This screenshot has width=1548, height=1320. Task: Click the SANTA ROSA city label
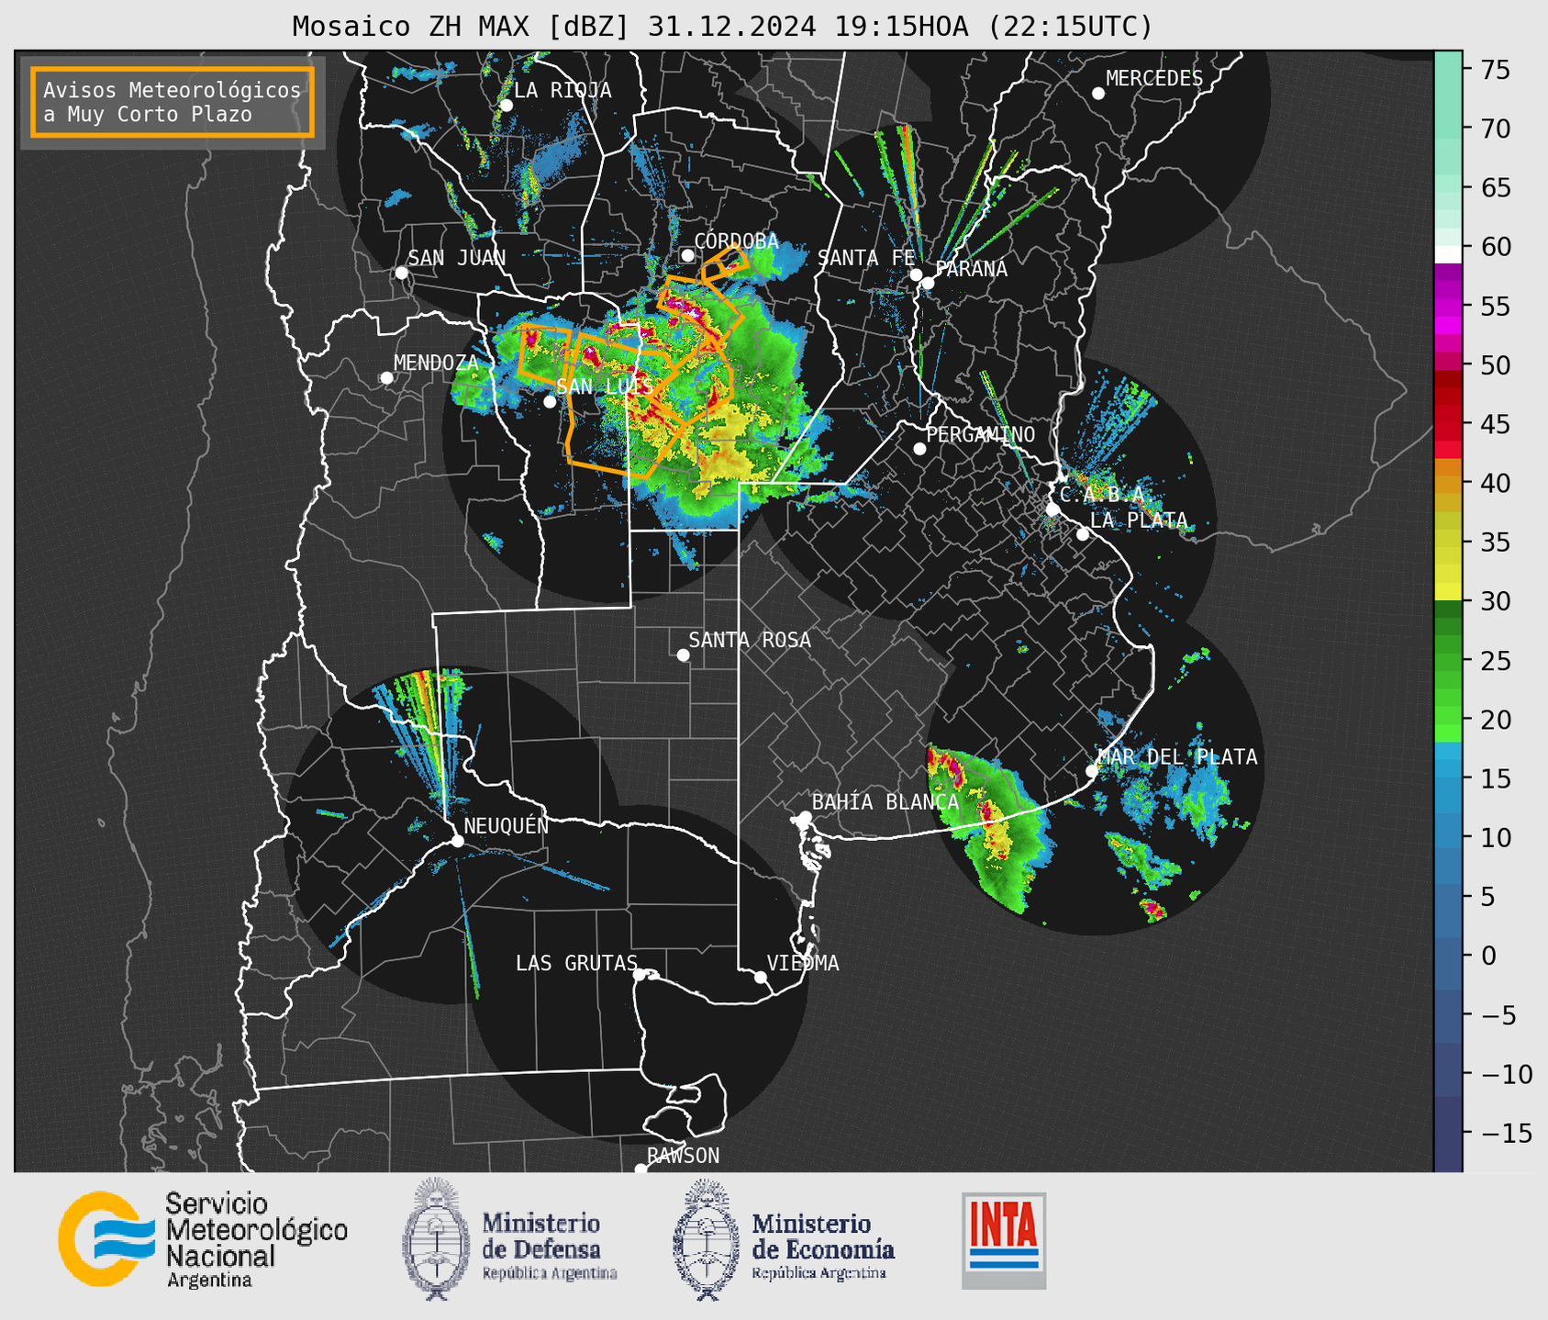click(750, 640)
